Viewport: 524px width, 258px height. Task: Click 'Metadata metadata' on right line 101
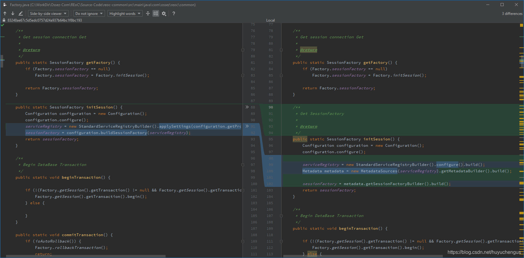coord(323,171)
